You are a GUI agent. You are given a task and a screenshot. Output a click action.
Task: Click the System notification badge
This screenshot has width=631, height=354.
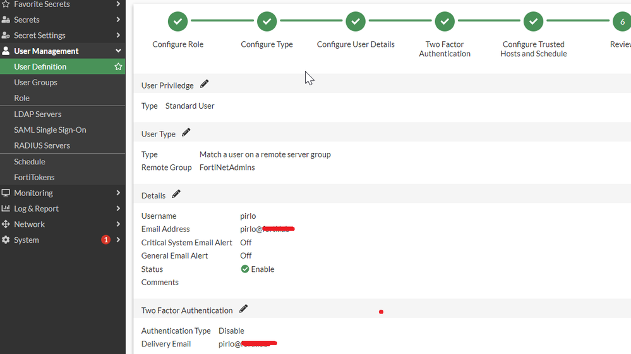pos(105,240)
